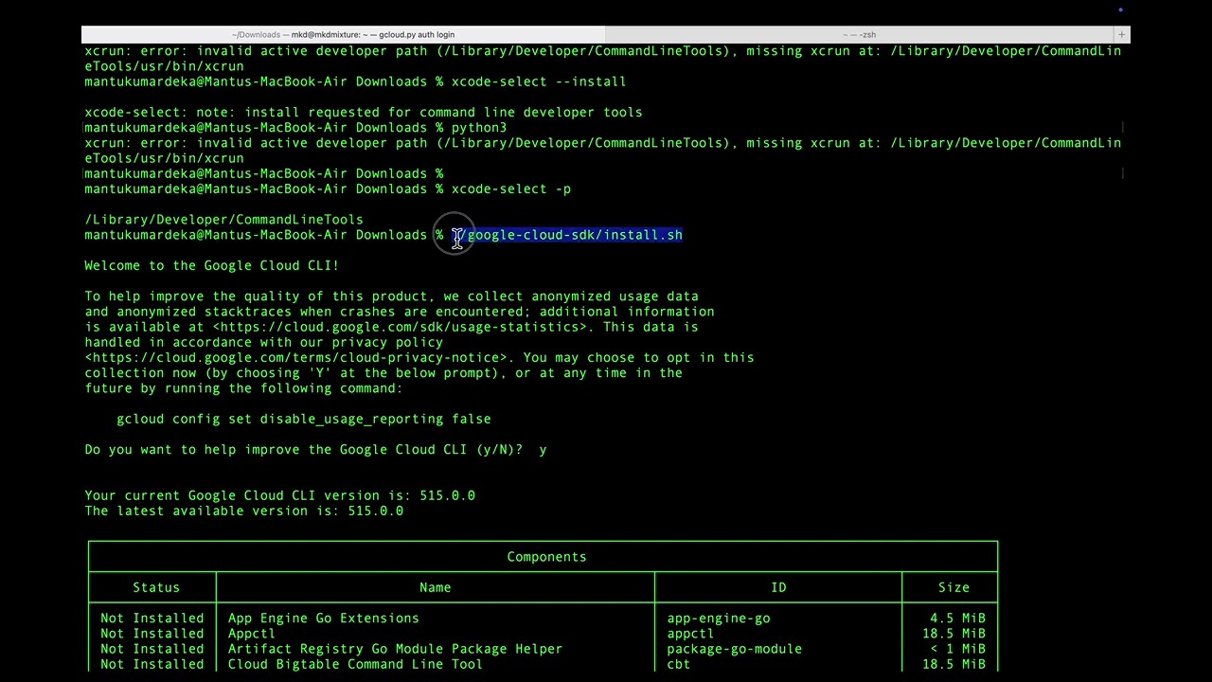Click 'Your current Google Cloud CLI version' line
Viewport: 1212px width, 682px height.
point(279,495)
